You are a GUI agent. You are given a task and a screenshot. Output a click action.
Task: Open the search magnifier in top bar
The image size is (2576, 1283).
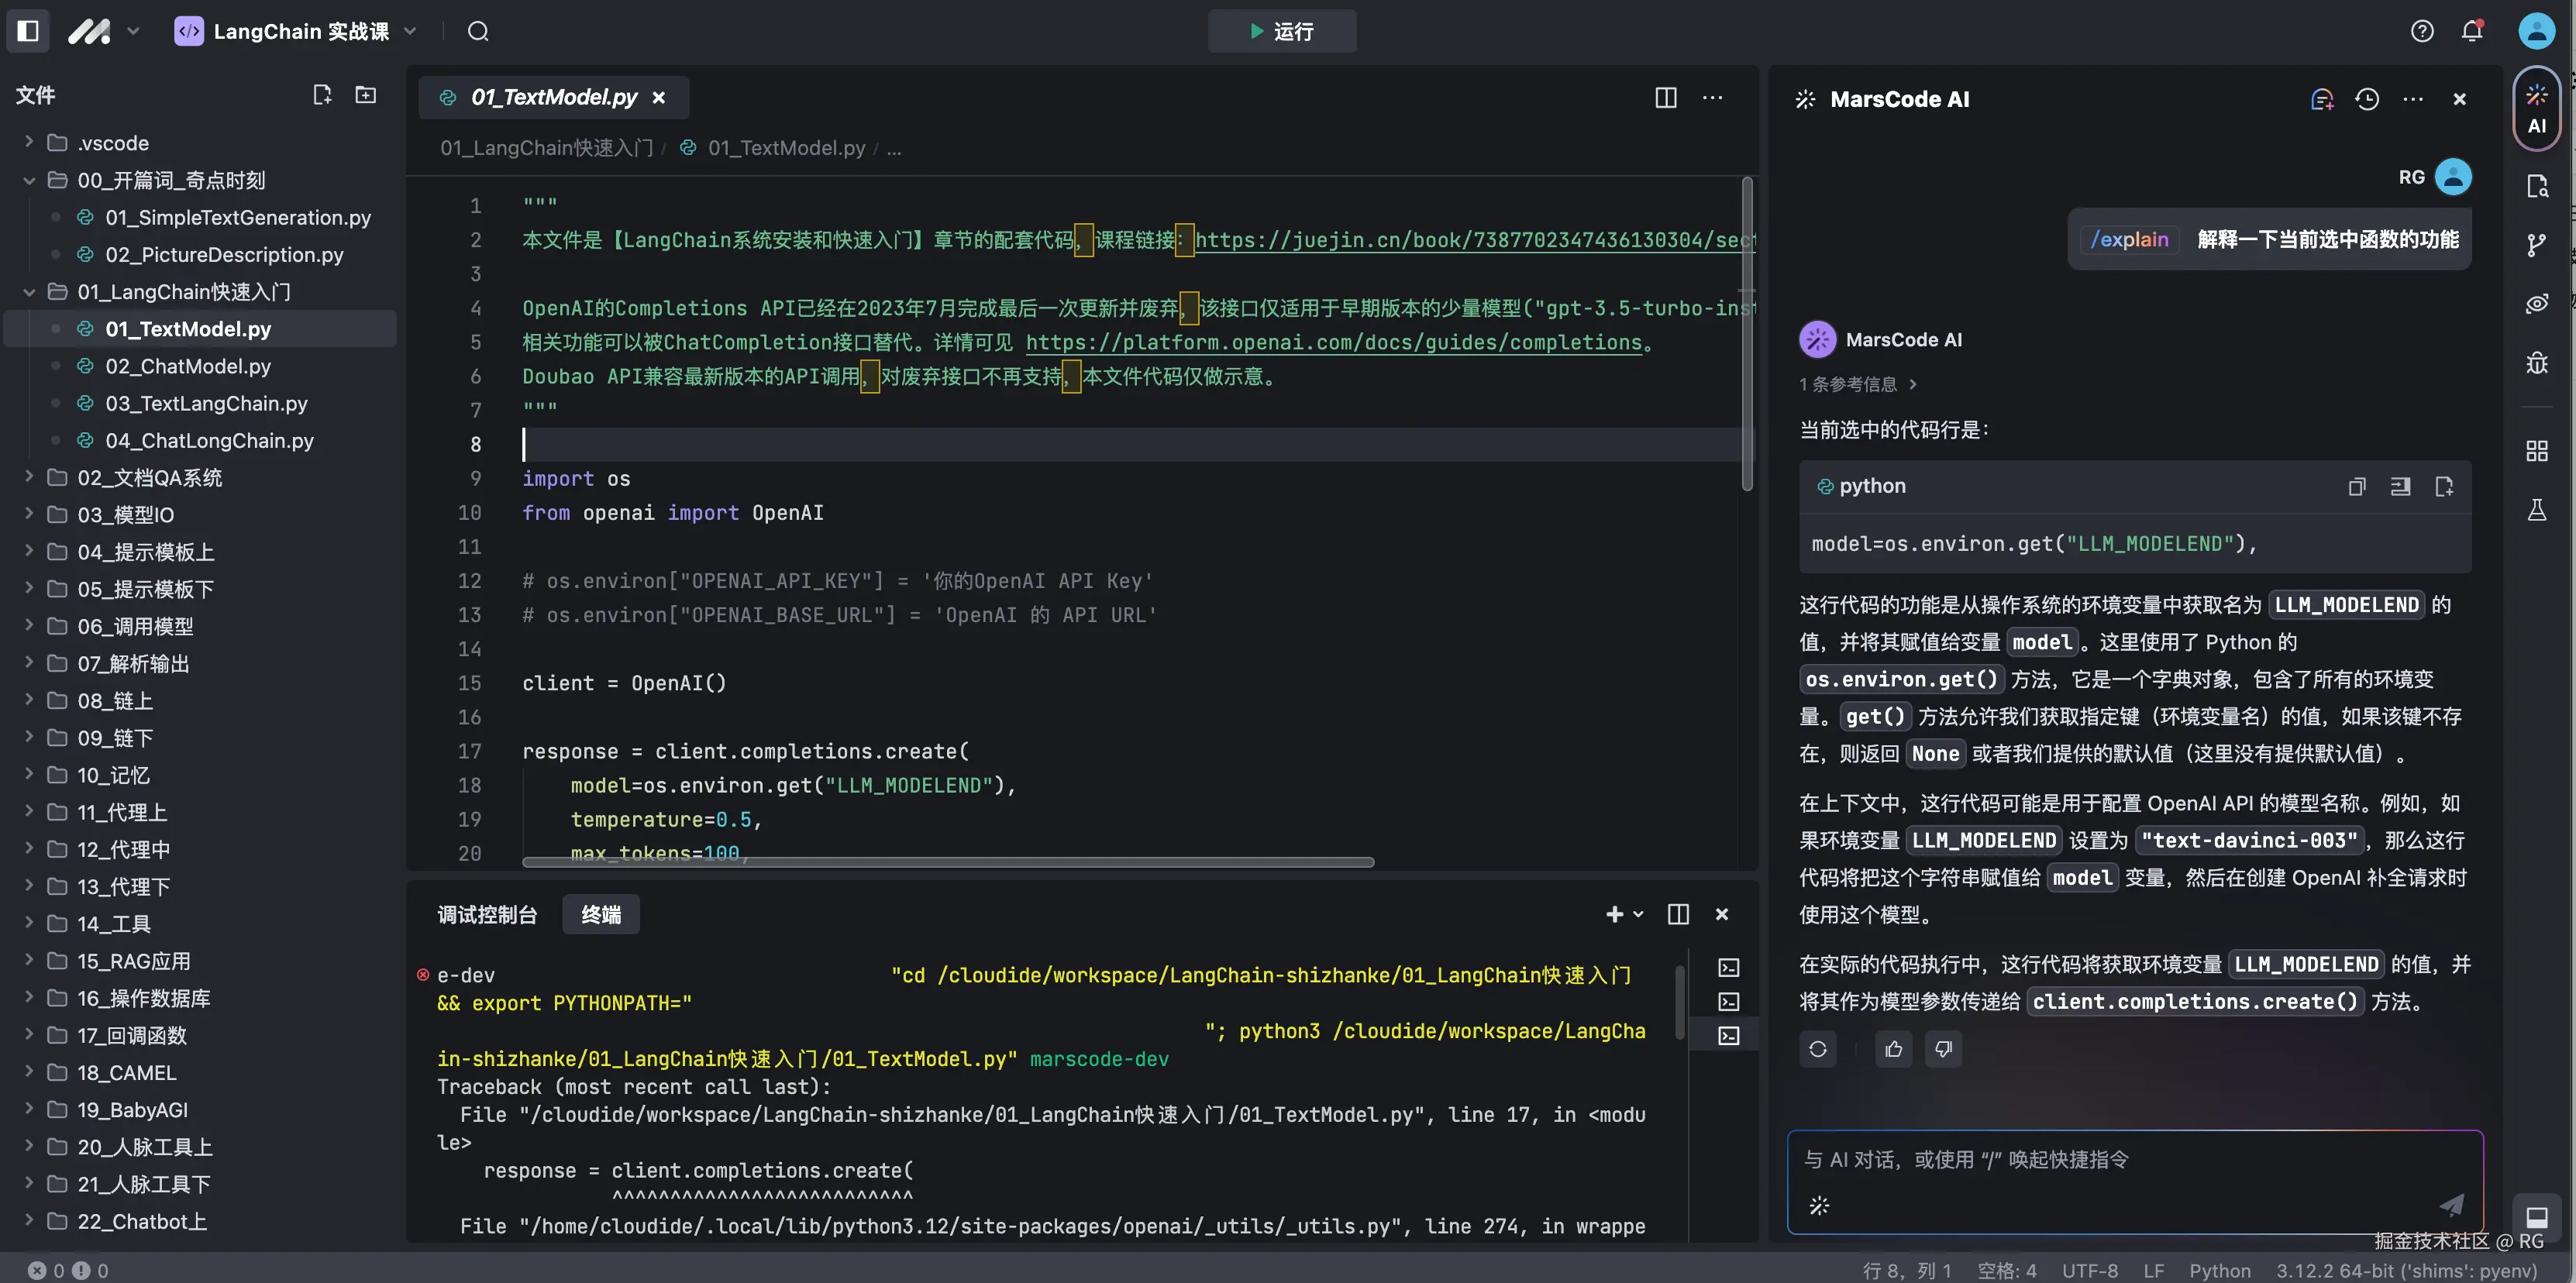pos(478,31)
